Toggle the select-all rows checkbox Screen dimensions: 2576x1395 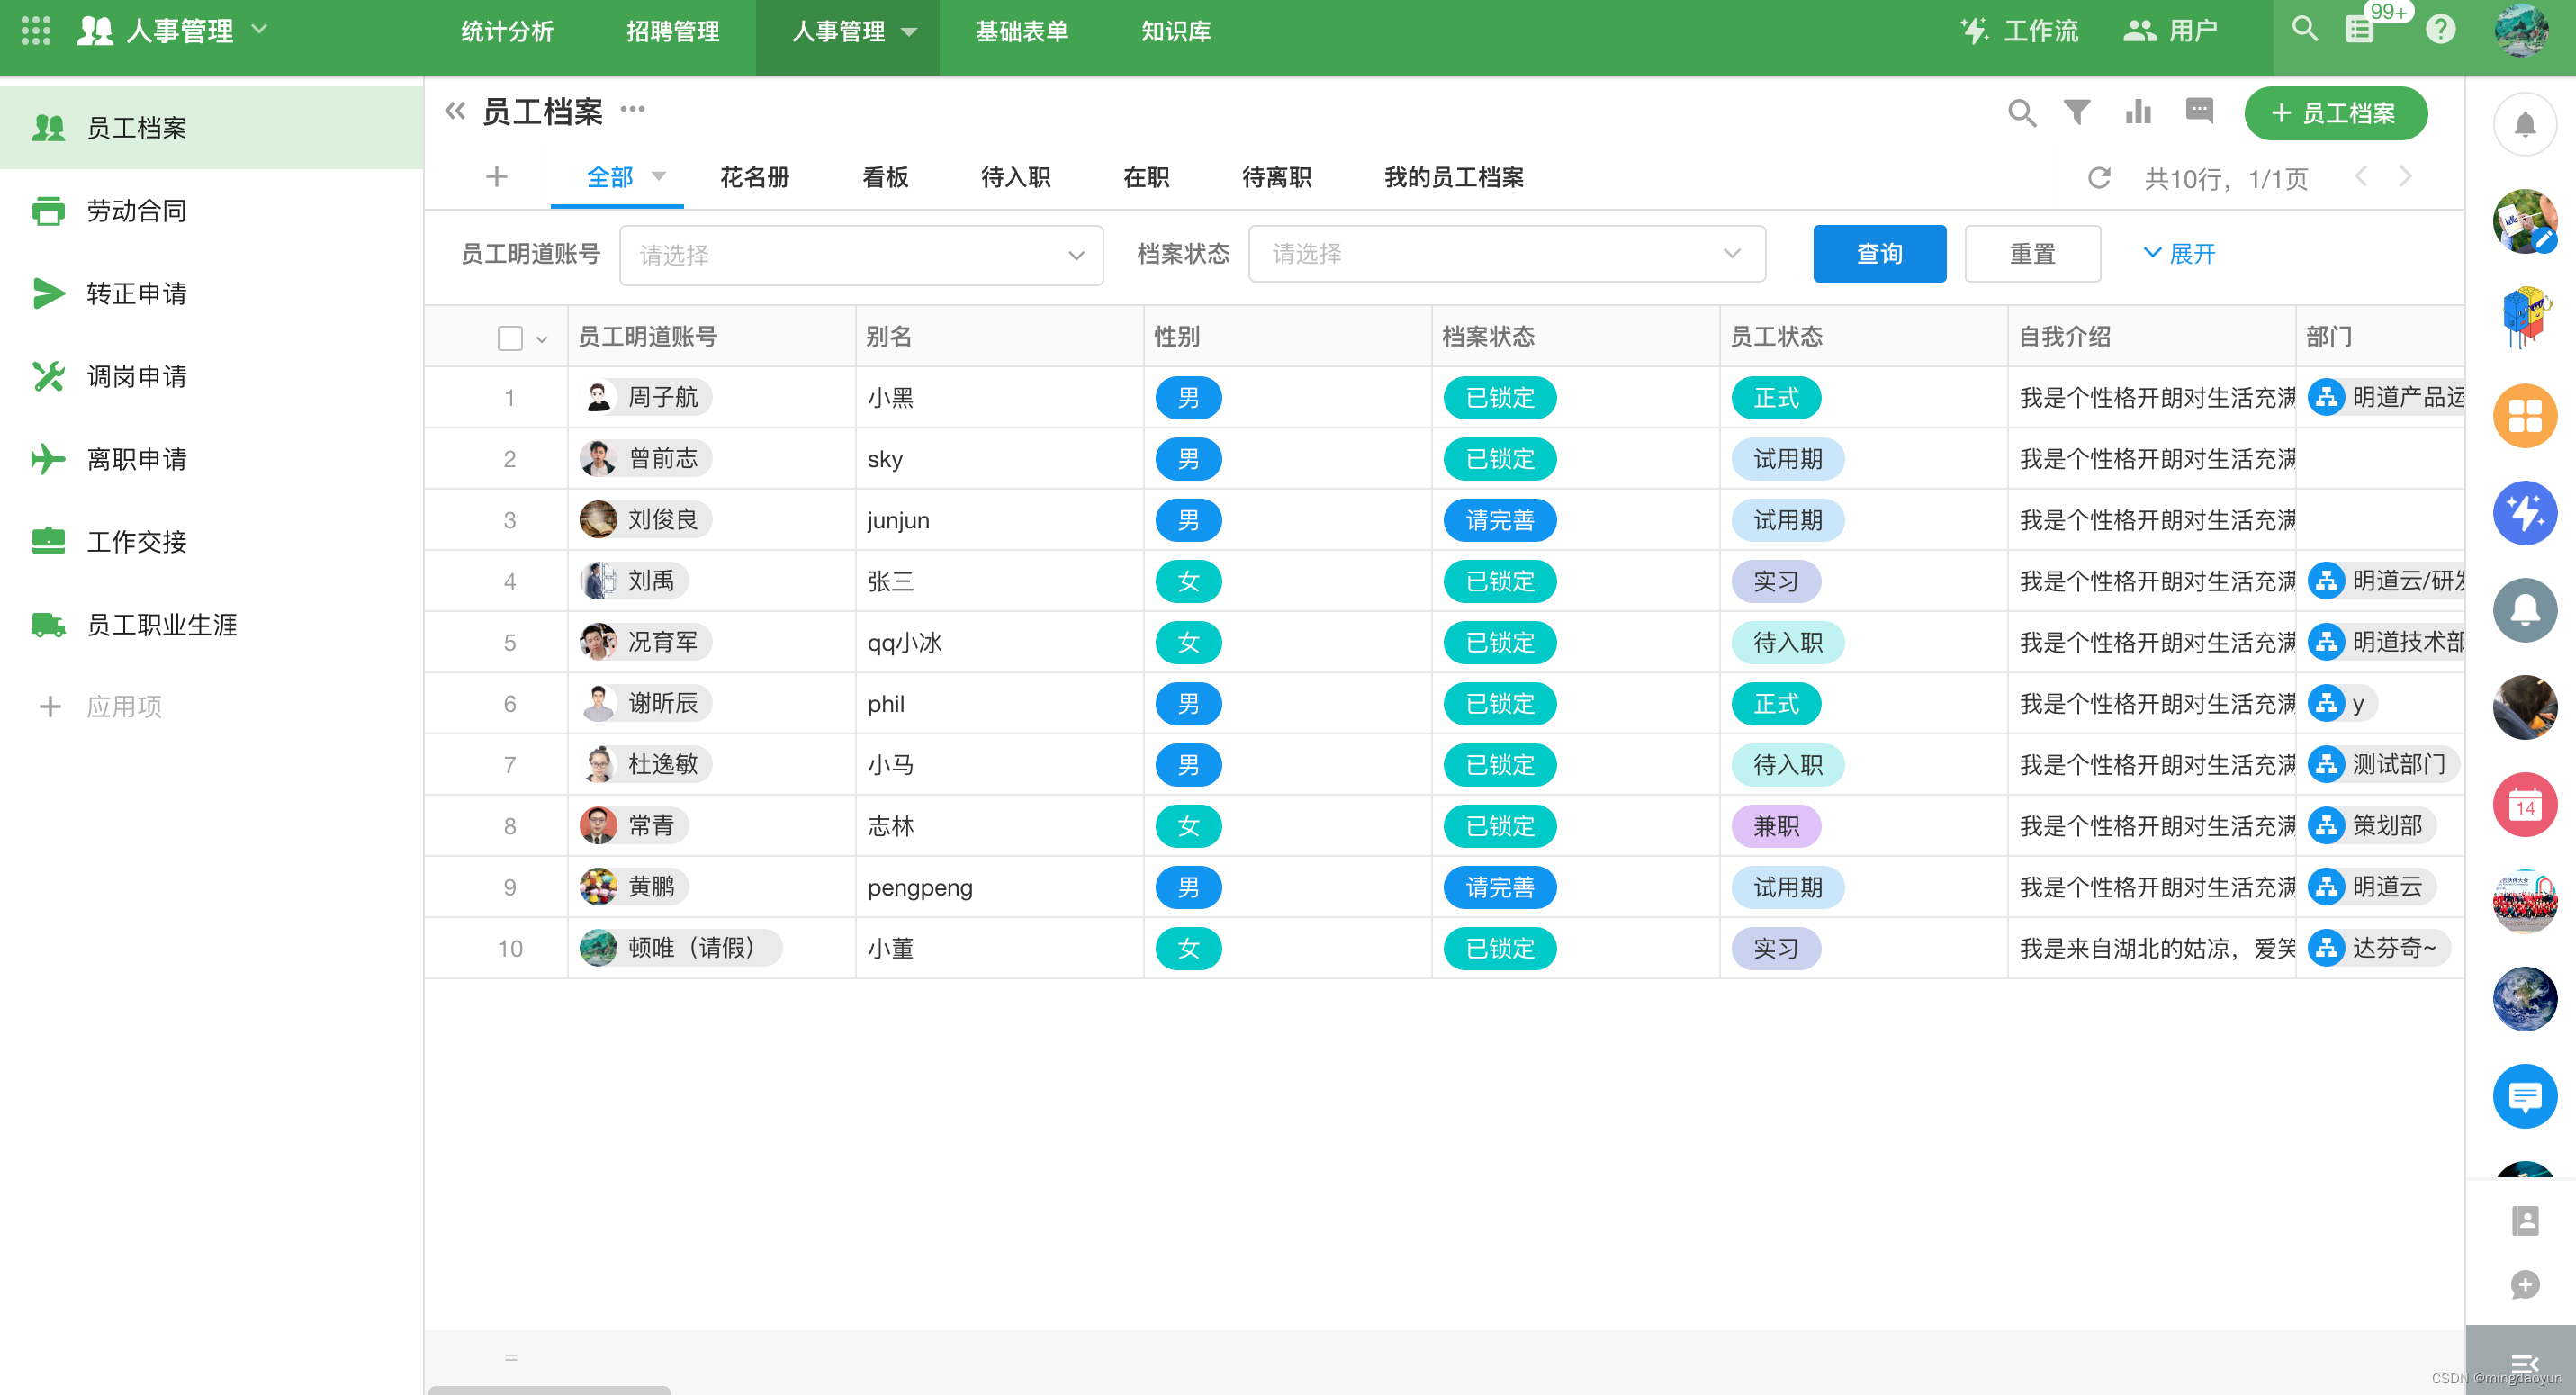tap(510, 338)
